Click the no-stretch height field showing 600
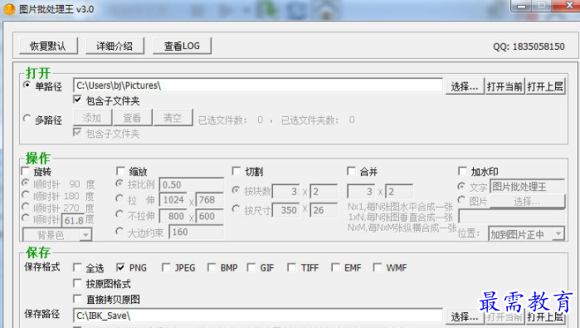The image size is (580, 328). [209, 216]
